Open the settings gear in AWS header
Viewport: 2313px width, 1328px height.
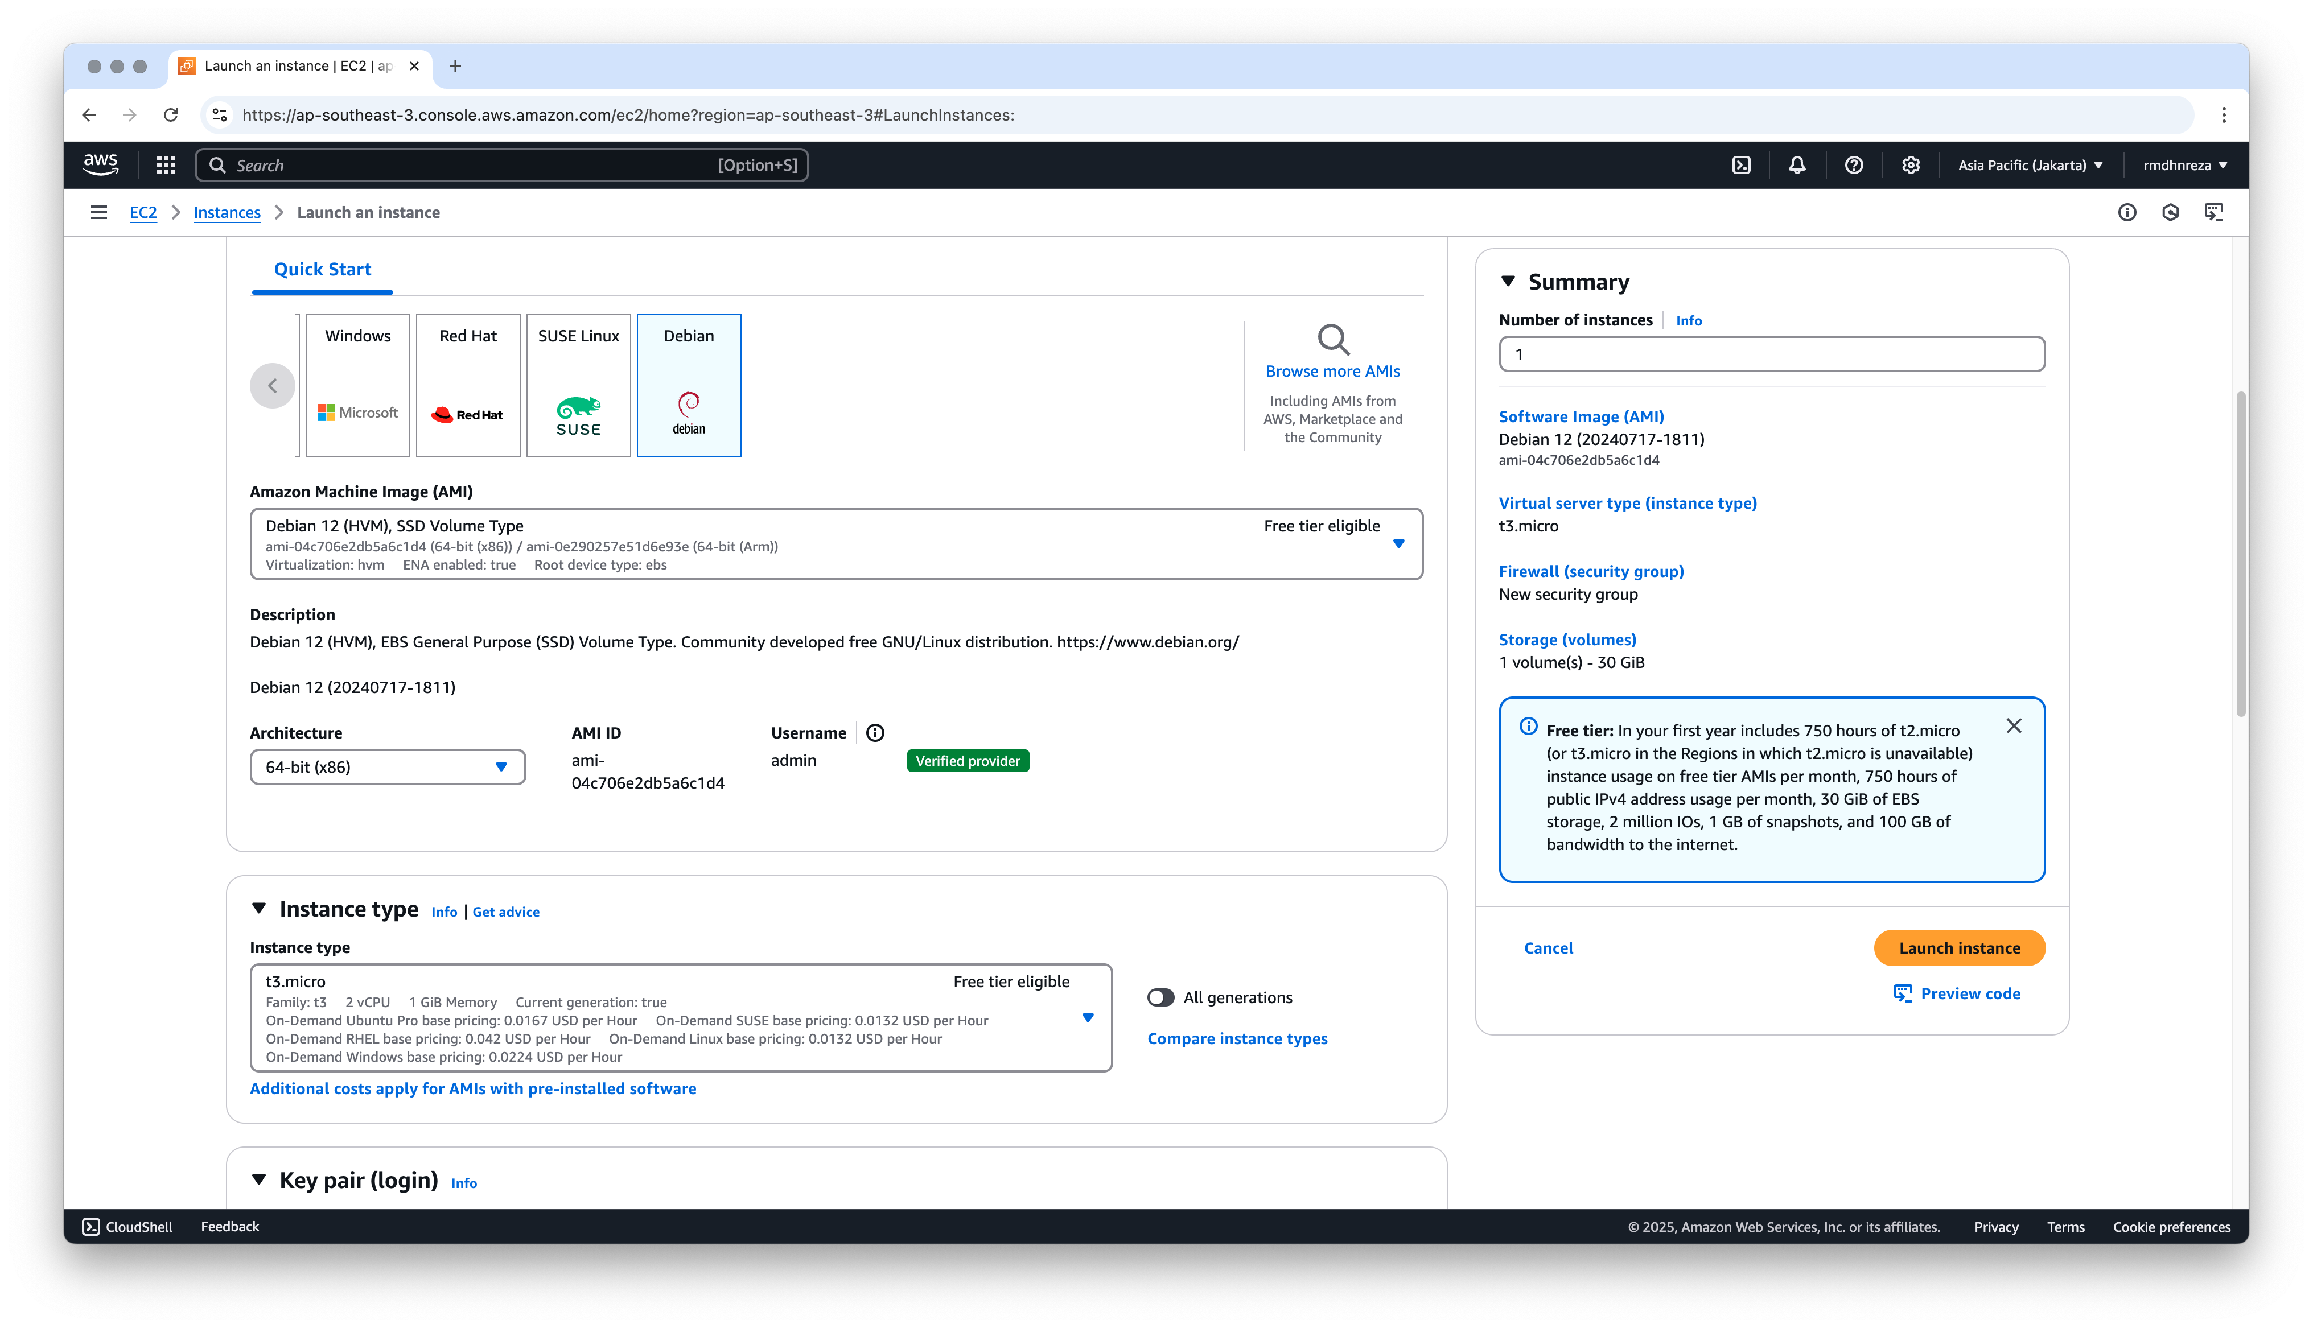pos(1911,165)
